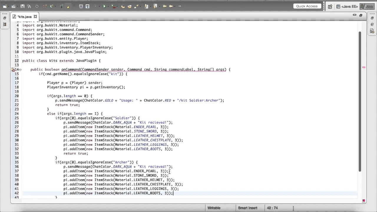
Task: Open dropdown arrow beside Run button
Action: pyautogui.click(x=108, y=6)
